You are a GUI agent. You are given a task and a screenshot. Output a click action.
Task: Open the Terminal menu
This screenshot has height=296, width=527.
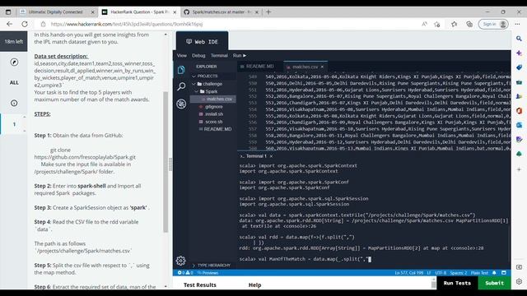pos(219,55)
